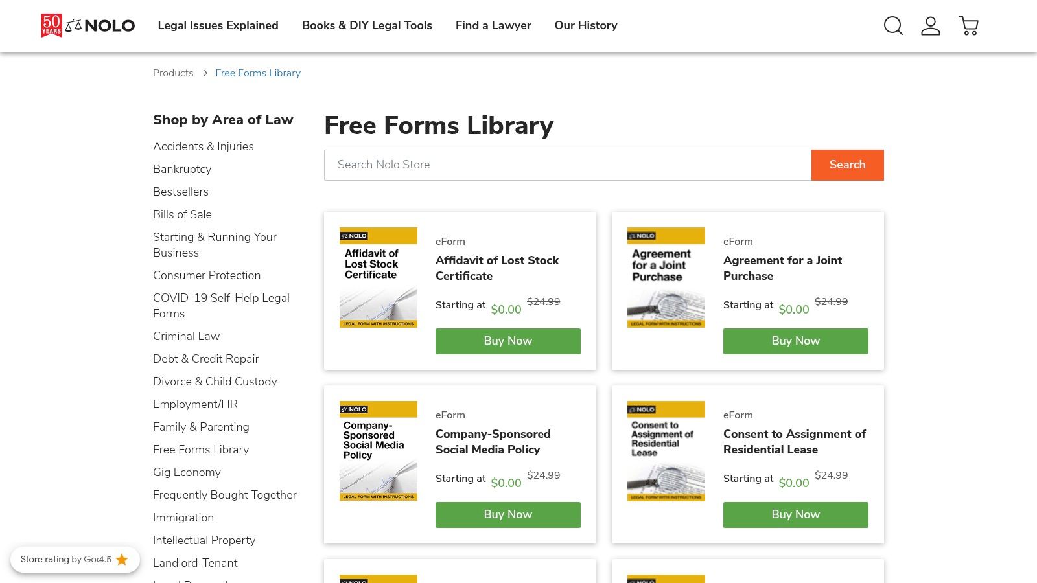Click the Search button next to the search box

(847, 165)
